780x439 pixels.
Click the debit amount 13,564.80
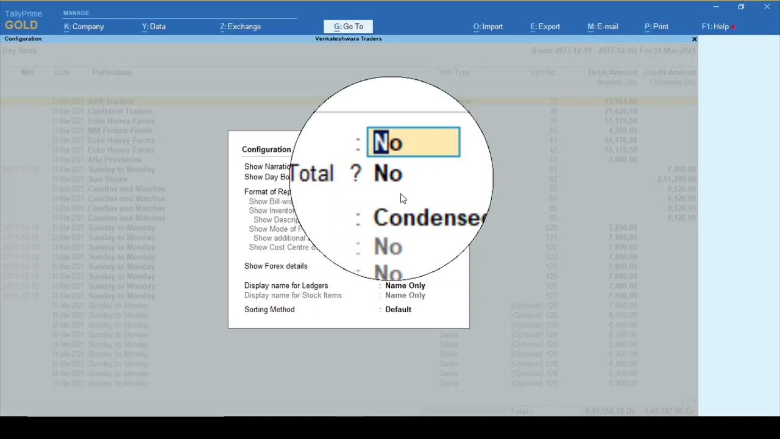[x=621, y=101]
